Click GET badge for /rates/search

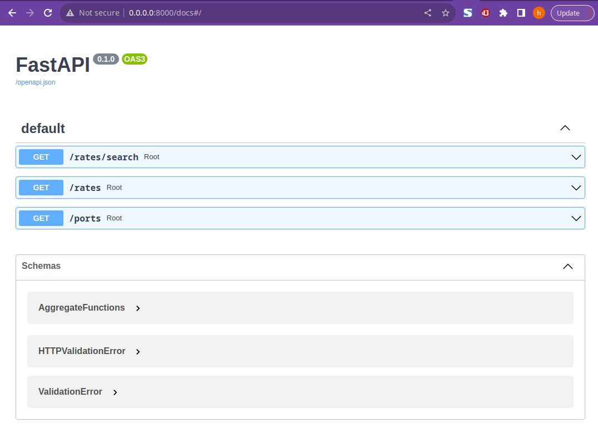pos(41,157)
